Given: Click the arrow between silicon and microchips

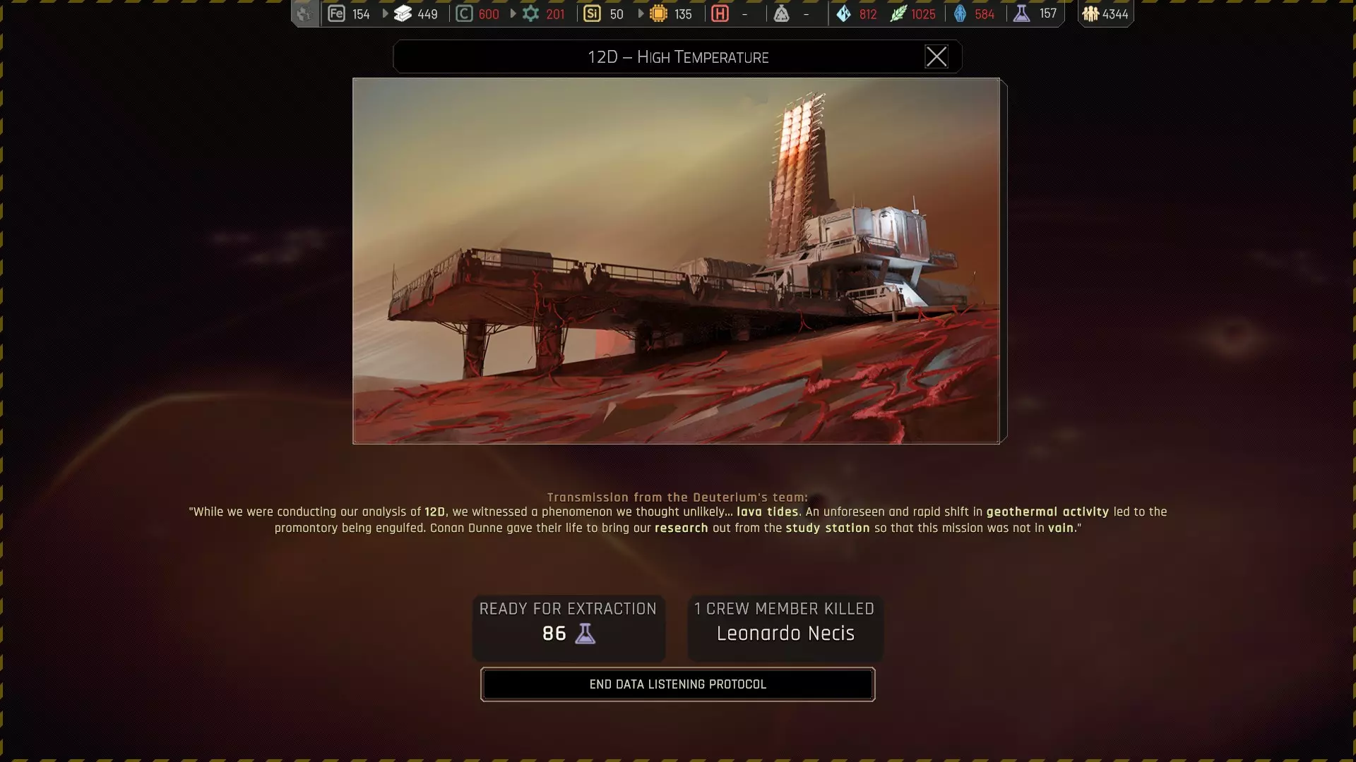Looking at the screenshot, I should (641, 13).
